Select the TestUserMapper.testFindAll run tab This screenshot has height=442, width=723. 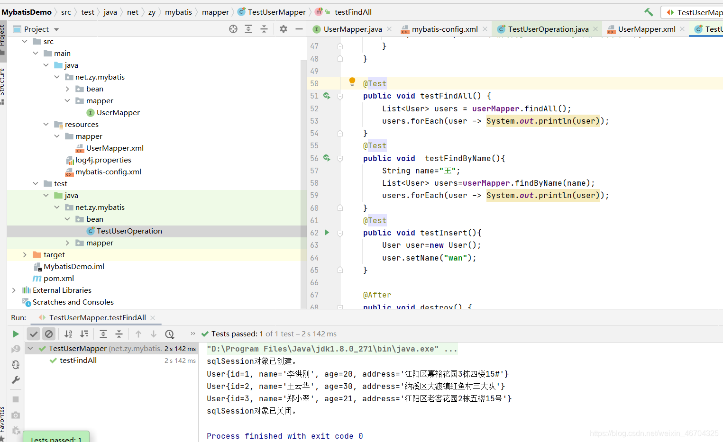97,317
